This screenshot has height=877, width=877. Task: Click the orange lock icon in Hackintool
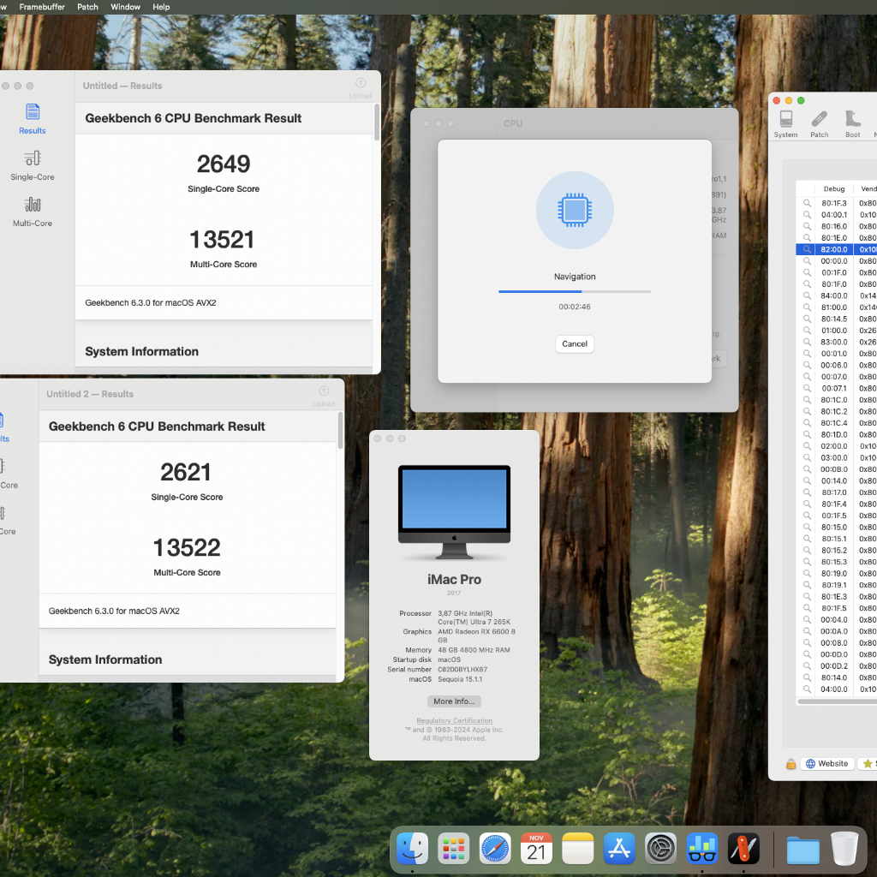click(790, 764)
